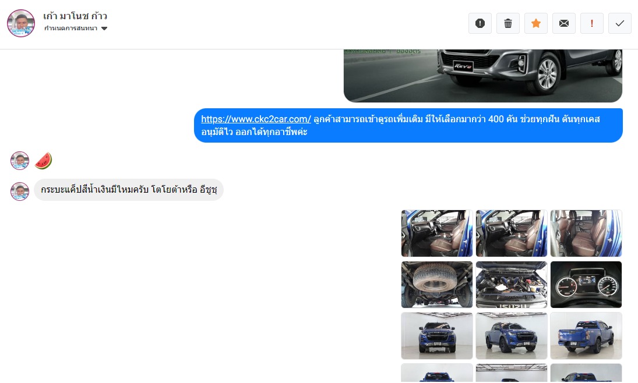Screen dimensions: 638x383
Task: Click the watermelon emoji message
Action: click(44, 161)
